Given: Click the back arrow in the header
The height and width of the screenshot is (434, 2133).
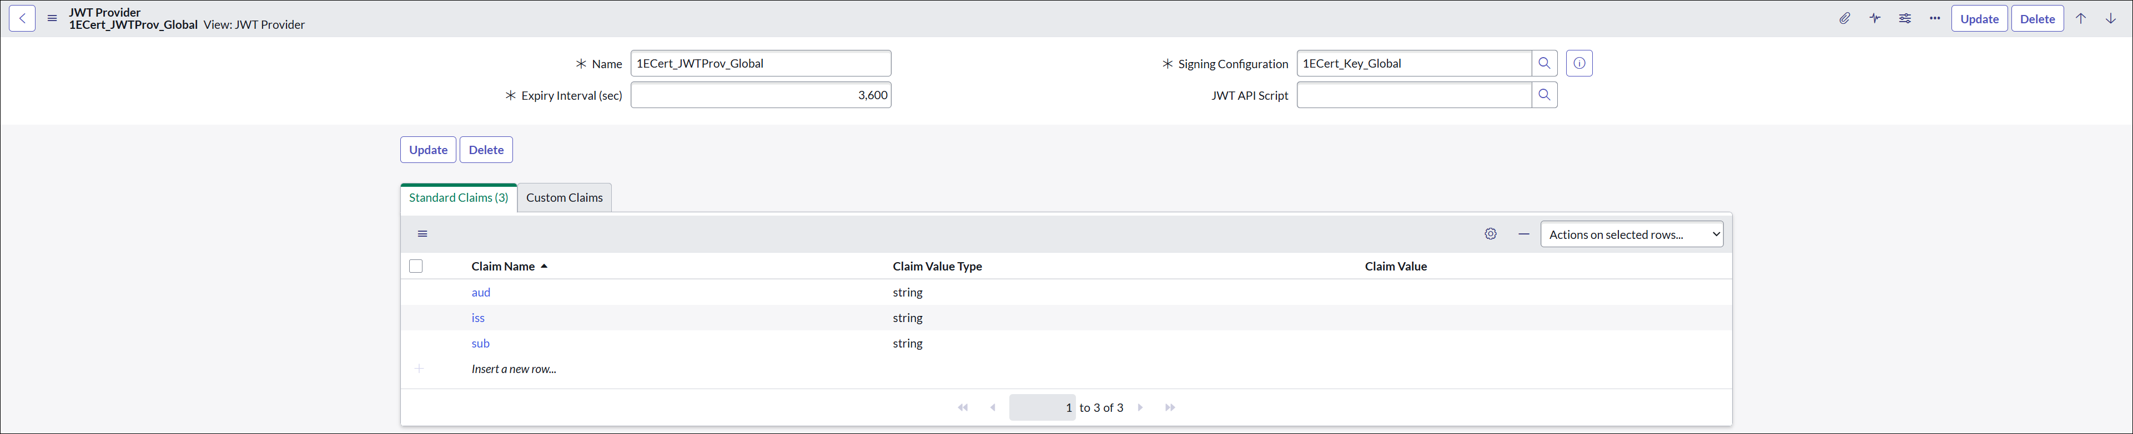Looking at the screenshot, I should 22,18.
